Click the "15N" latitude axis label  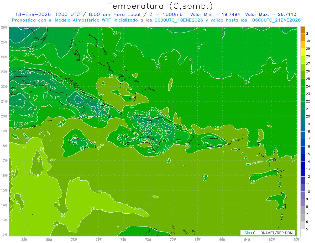point(4,190)
